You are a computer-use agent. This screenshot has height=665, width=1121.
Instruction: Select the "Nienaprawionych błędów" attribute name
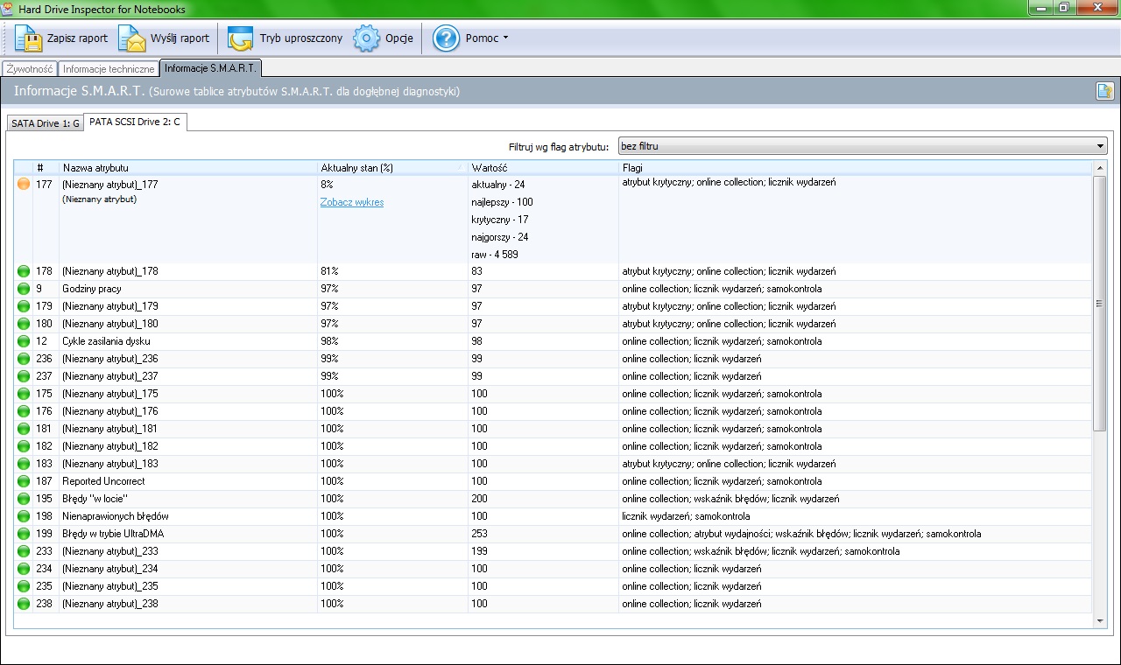(116, 516)
